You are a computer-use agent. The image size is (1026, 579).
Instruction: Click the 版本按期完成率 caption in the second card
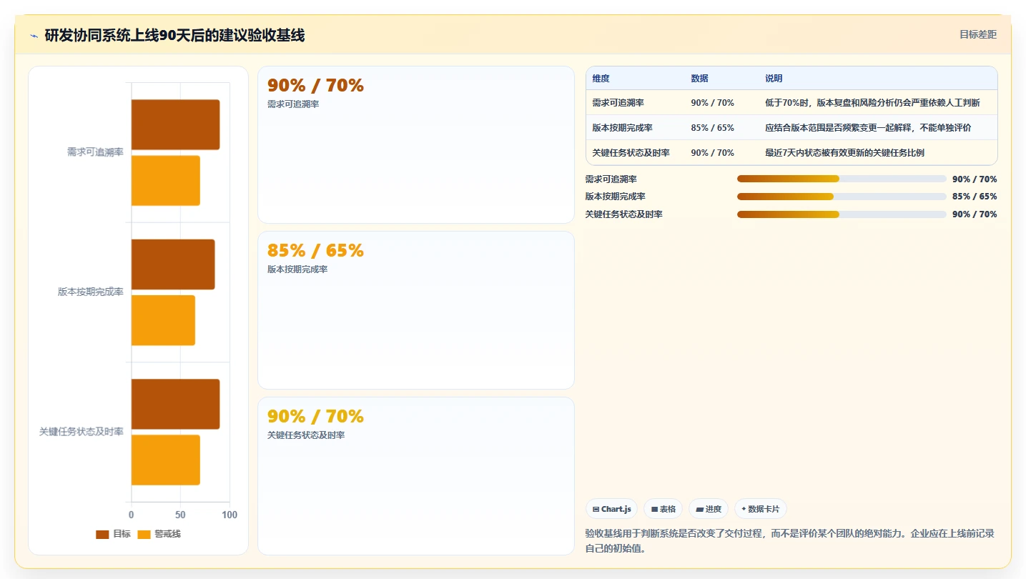pyautogui.click(x=297, y=269)
